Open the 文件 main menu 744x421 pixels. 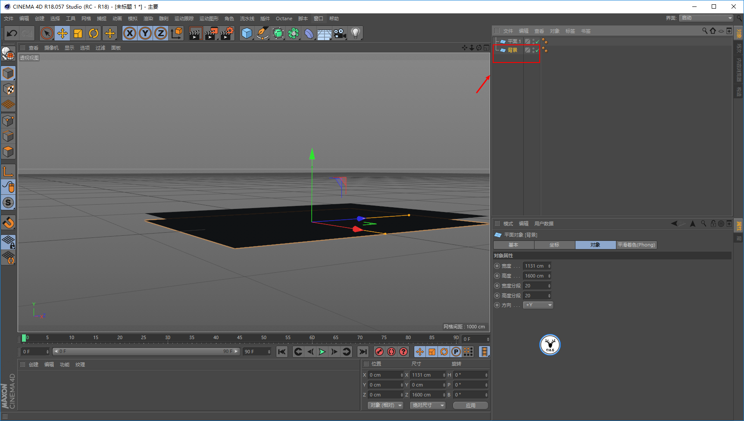[x=9, y=19]
